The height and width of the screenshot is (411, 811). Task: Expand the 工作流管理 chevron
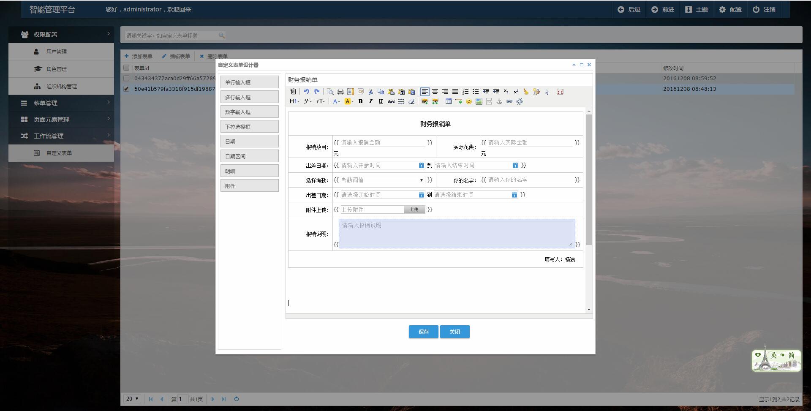click(109, 135)
